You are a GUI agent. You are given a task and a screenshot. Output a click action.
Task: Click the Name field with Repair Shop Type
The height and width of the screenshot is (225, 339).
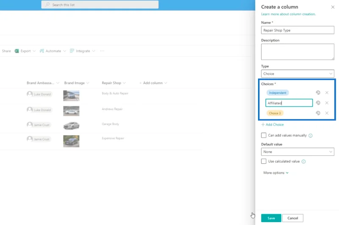pyautogui.click(x=297, y=30)
